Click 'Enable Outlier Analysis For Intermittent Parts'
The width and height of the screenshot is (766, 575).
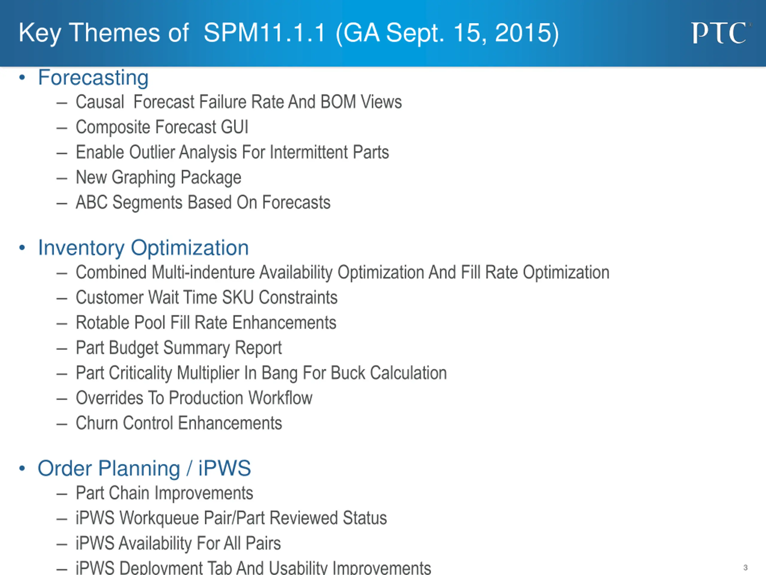tap(232, 152)
